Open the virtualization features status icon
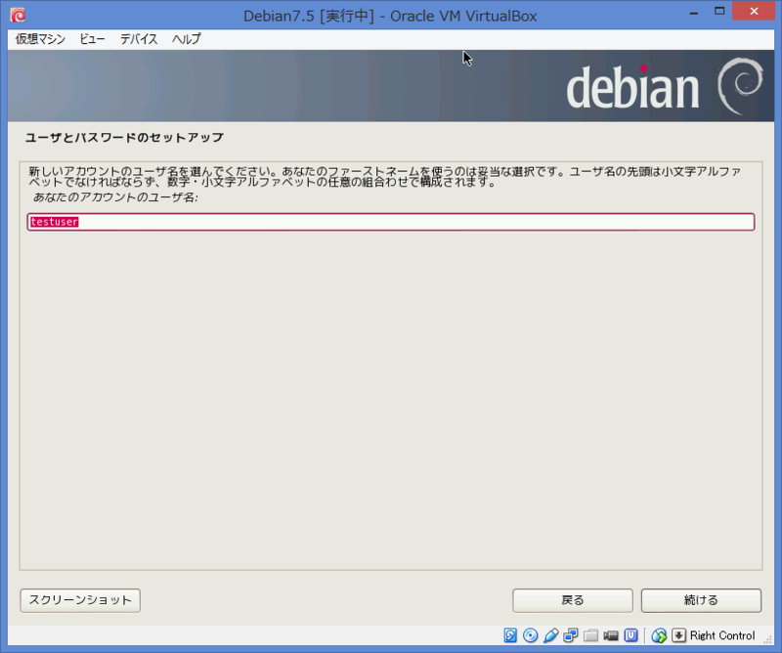Screen dimensions: 782x653 [630, 634]
